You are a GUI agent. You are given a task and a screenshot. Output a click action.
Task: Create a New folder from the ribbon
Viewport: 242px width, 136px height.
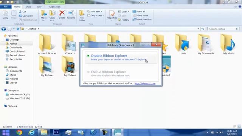pos(82,16)
